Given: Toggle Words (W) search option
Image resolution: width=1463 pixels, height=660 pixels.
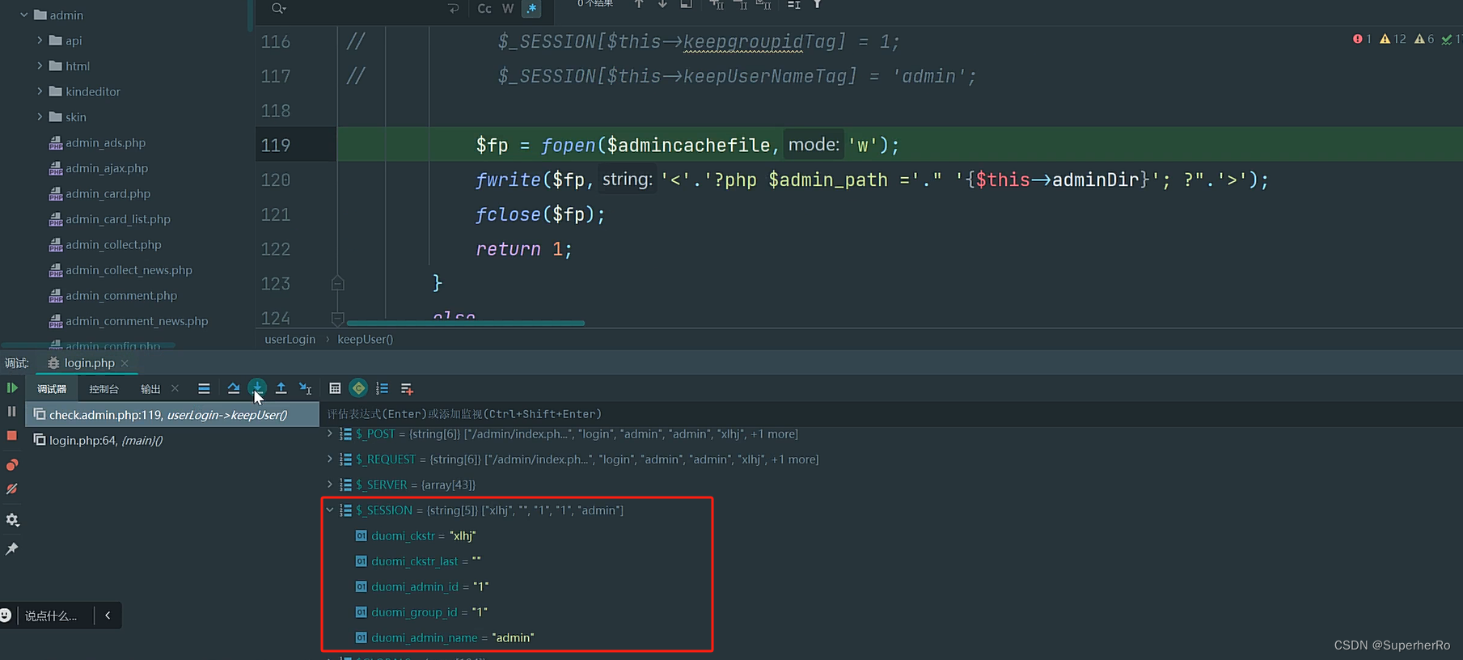Looking at the screenshot, I should 508,8.
